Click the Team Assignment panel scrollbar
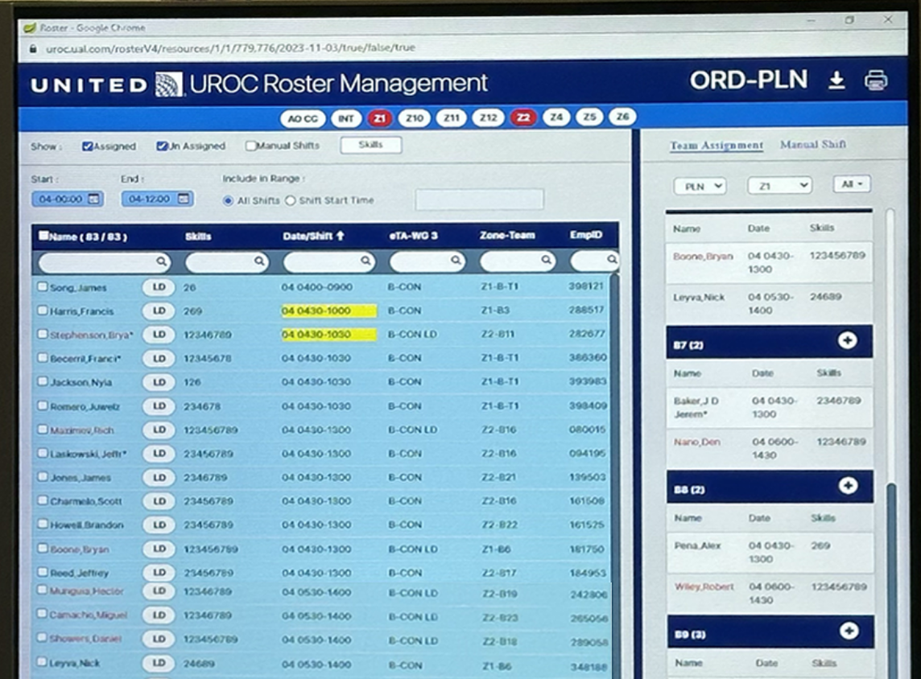The height and width of the screenshot is (679, 921). tap(894, 575)
